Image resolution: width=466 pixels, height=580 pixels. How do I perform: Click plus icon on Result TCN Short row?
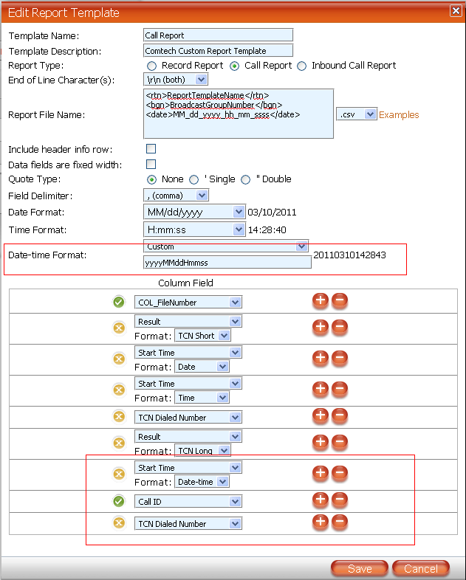(321, 327)
